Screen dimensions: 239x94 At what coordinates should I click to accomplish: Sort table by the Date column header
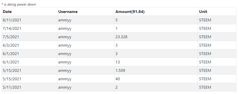[29, 11]
